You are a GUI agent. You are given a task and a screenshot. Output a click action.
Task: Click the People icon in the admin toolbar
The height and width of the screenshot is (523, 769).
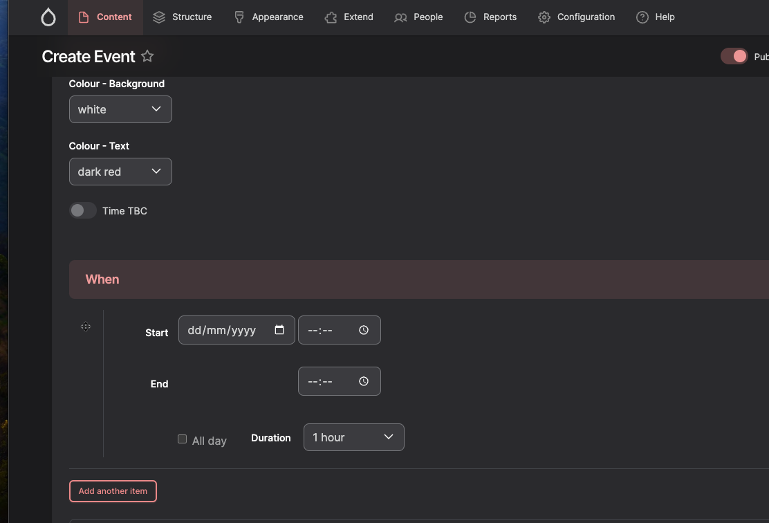401,17
